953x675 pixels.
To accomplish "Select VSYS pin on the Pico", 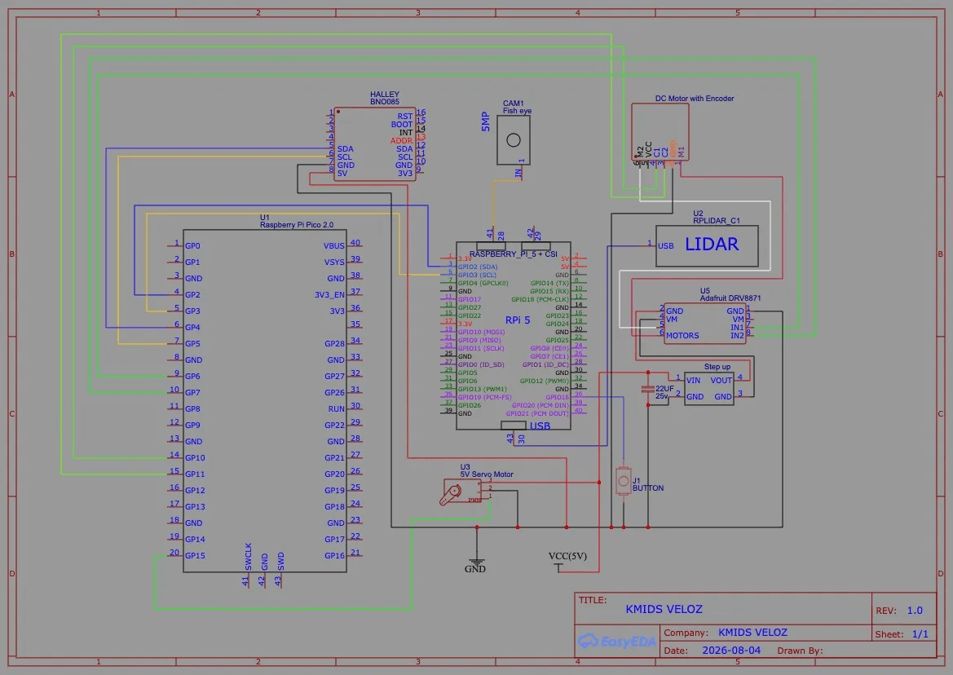I will click(333, 262).
